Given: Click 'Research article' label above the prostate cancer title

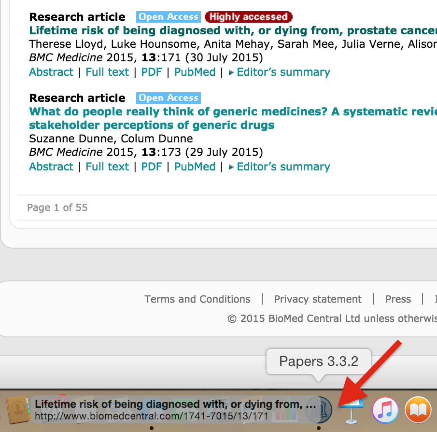Looking at the screenshot, I should point(77,17).
